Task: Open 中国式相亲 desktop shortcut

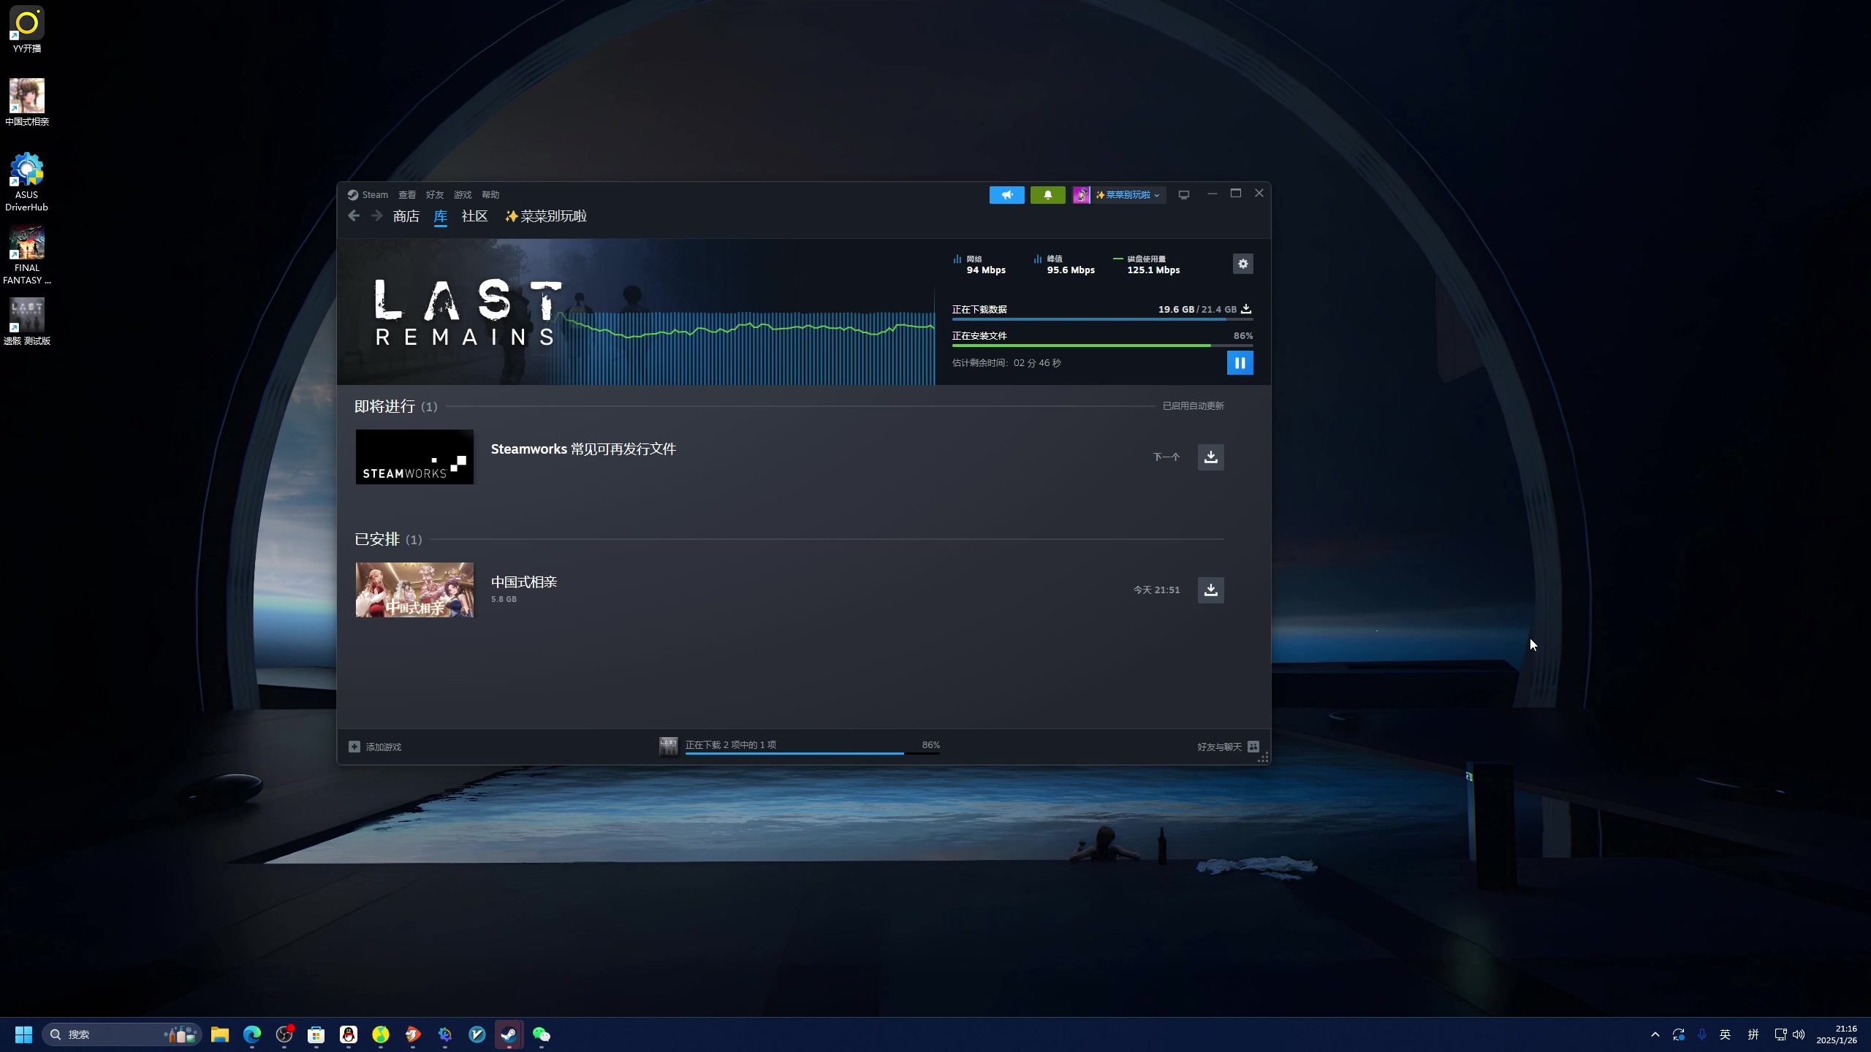Action: (27, 103)
